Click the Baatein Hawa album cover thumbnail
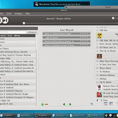 coord(99,88)
